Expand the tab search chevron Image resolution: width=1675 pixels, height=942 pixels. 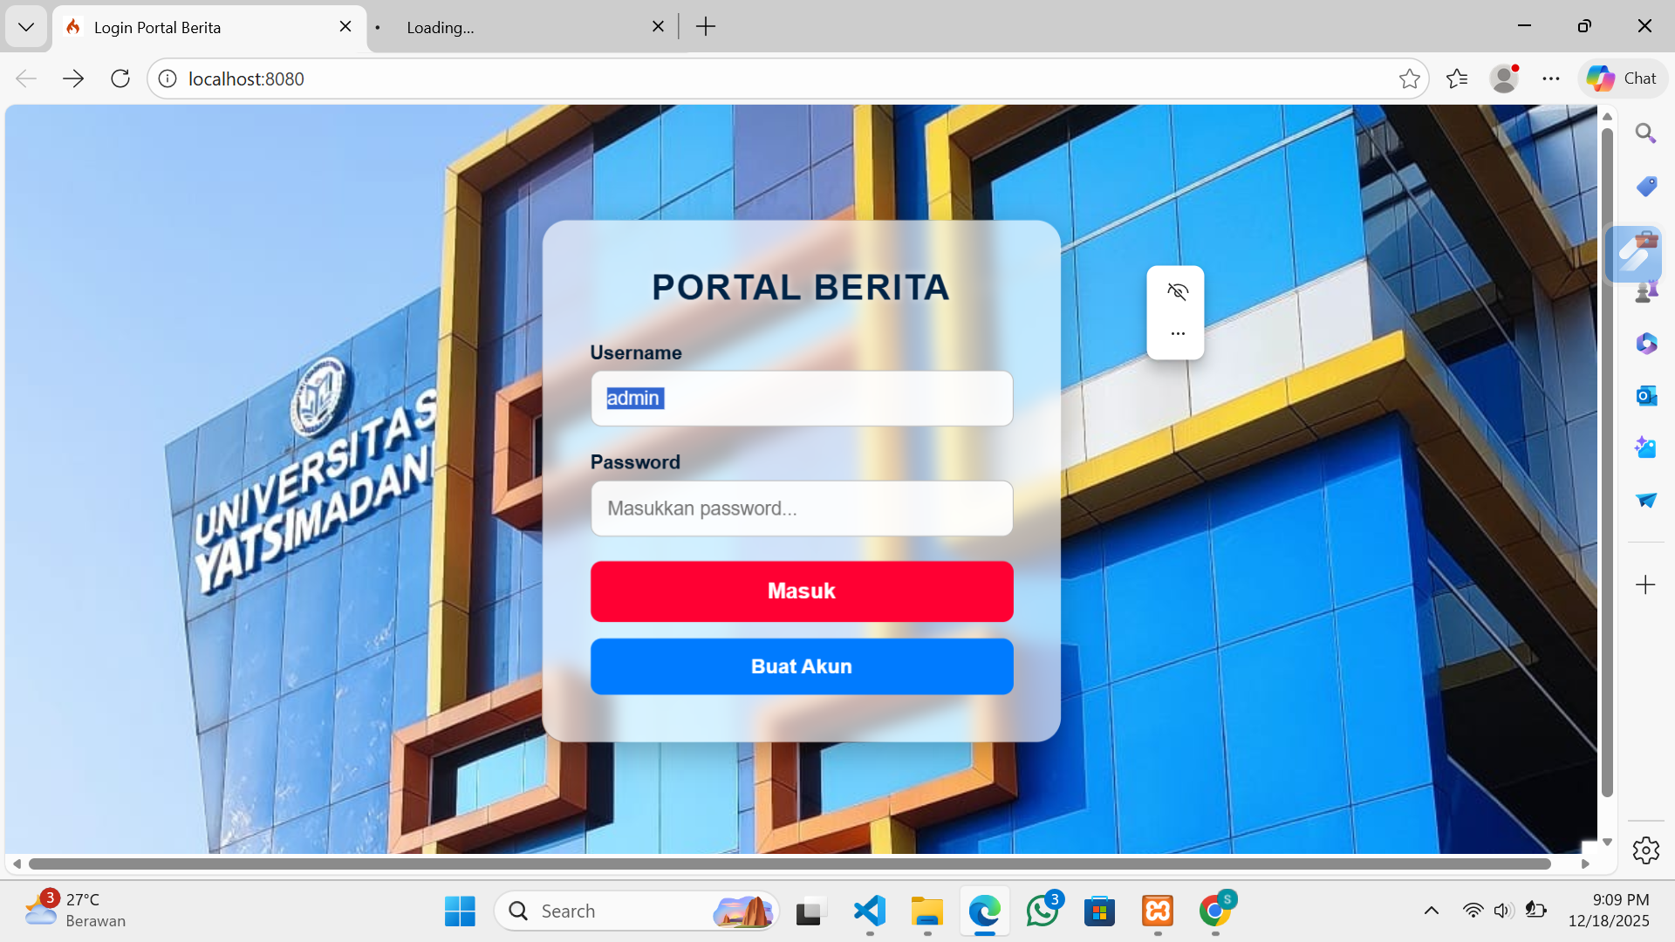coord(26,27)
